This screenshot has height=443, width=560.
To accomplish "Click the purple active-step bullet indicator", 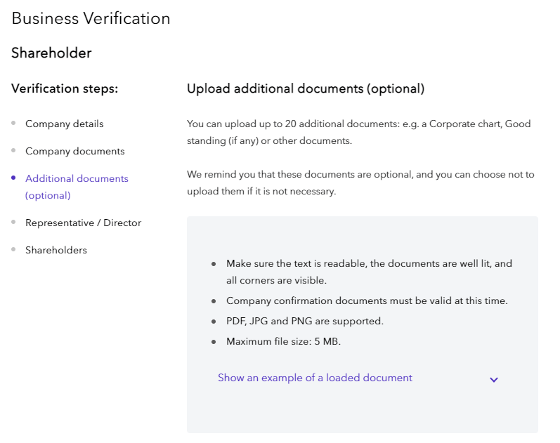I will (13, 178).
